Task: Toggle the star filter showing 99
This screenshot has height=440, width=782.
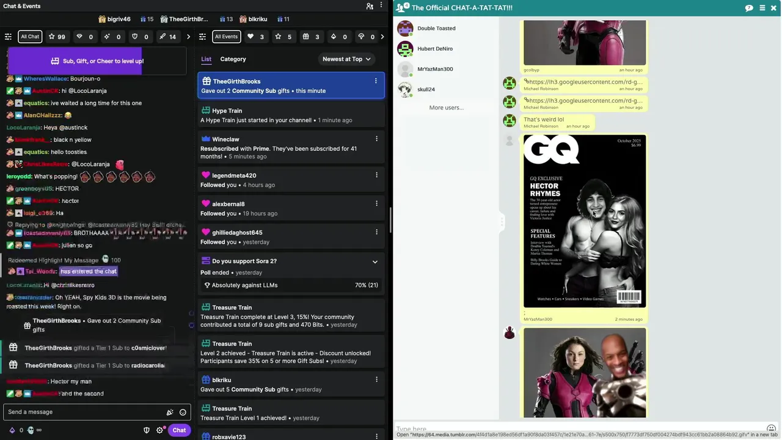Action: tap(57, 37)
